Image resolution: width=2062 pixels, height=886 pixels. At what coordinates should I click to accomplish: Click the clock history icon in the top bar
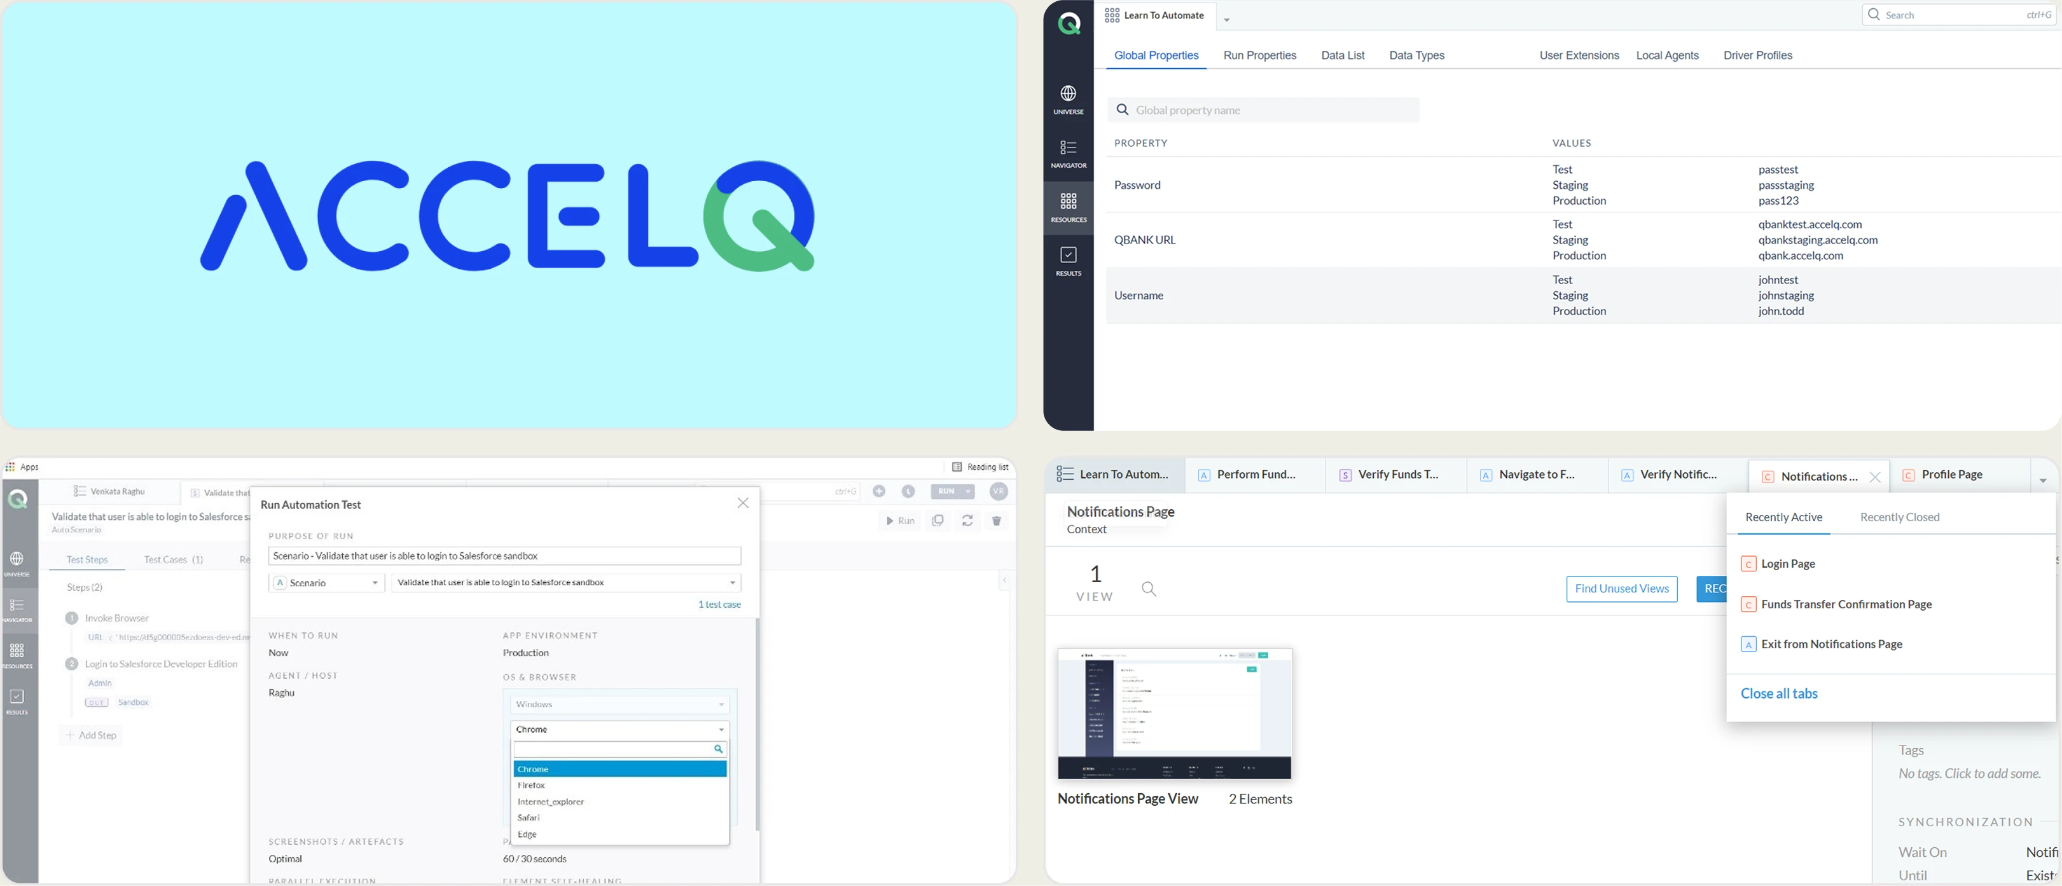908,492
